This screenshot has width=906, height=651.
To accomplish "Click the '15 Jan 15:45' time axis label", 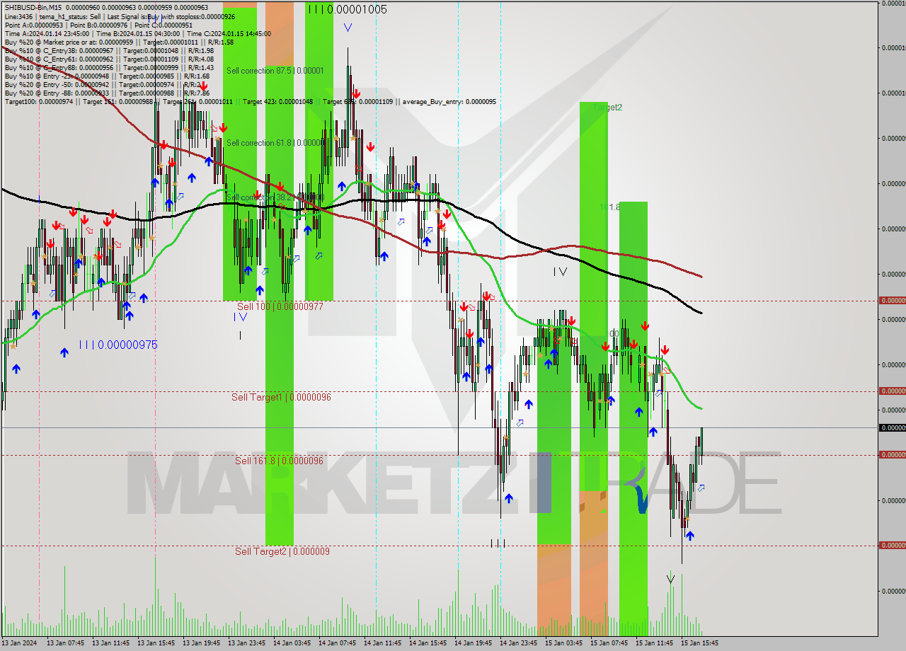I will pos(699,643).
